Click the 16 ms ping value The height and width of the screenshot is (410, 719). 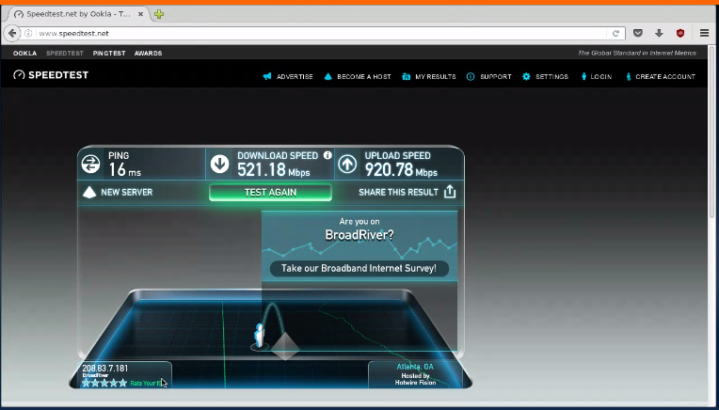(x=124, y=170)
